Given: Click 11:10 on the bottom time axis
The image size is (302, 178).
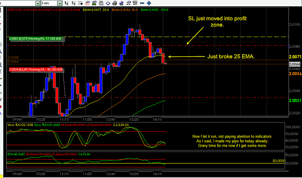Looking at the screenshot, I should (x=64, y=174).
